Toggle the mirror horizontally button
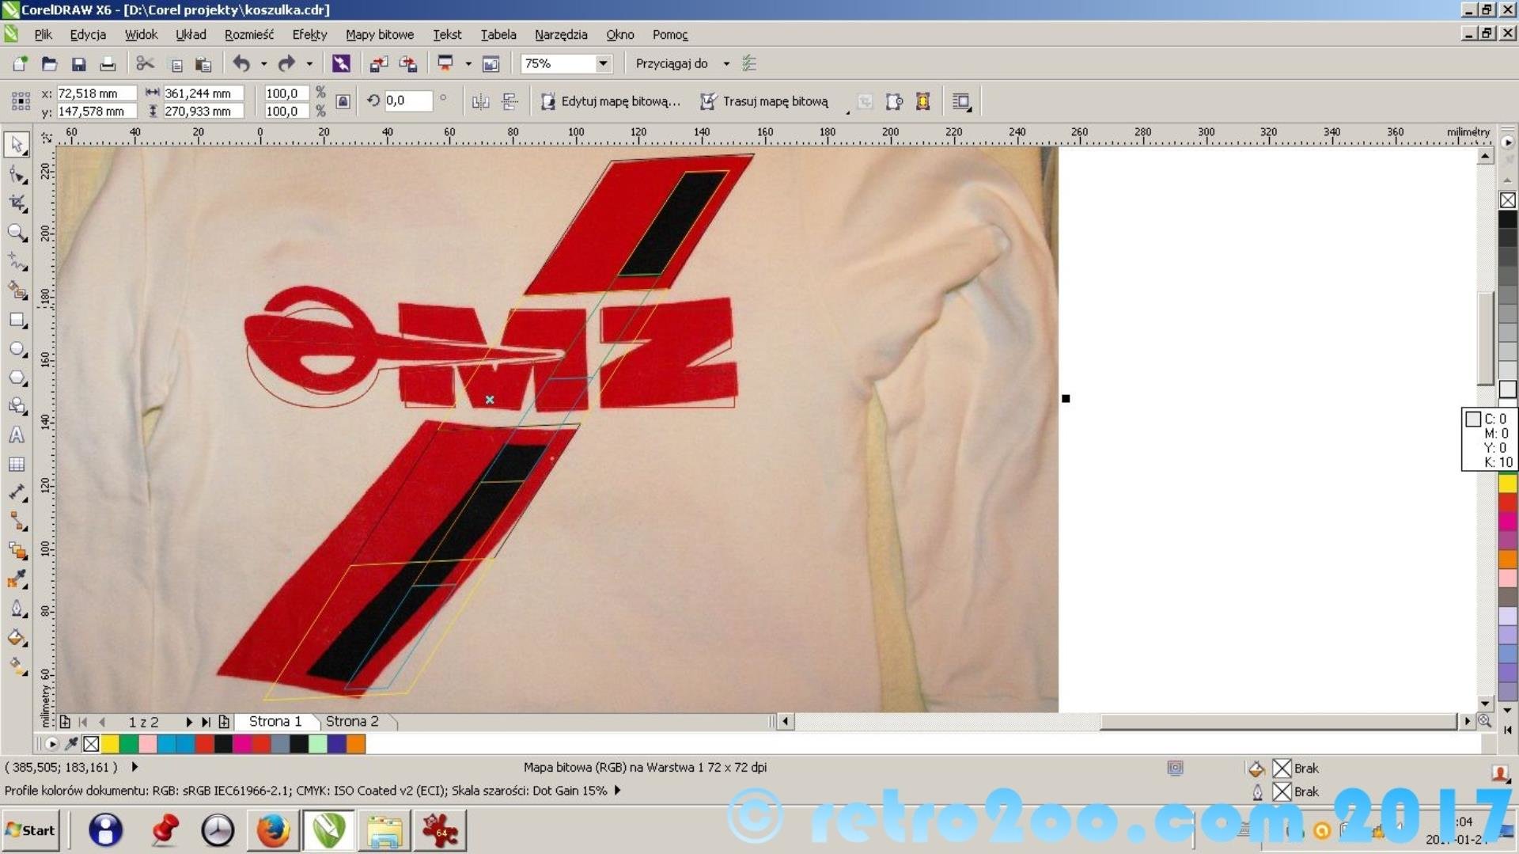Viewport: 1519px width, 854px height. (x=480, y=101)
